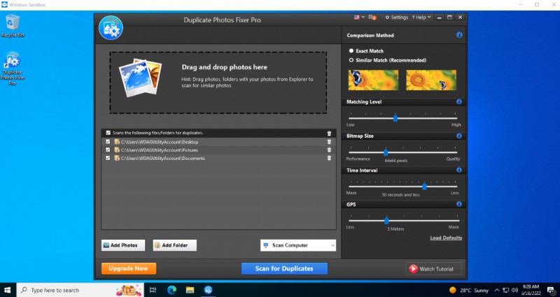
Task: Select the Pictures folder path row
Action: pos(218,150)
